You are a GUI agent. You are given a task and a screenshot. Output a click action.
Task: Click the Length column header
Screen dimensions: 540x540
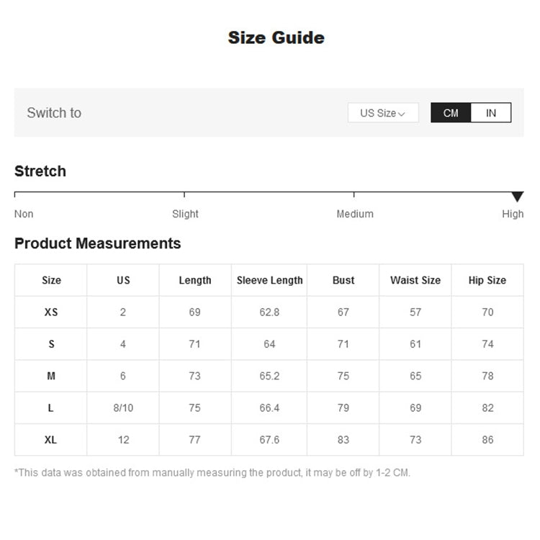[x=195, y=280]
